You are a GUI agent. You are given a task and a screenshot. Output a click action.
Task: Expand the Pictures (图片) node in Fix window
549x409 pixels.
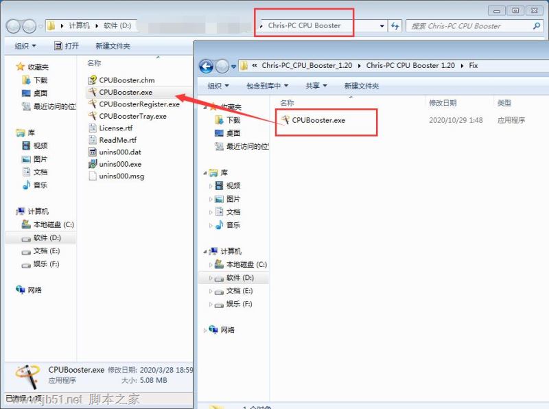[x=211, y=199]
